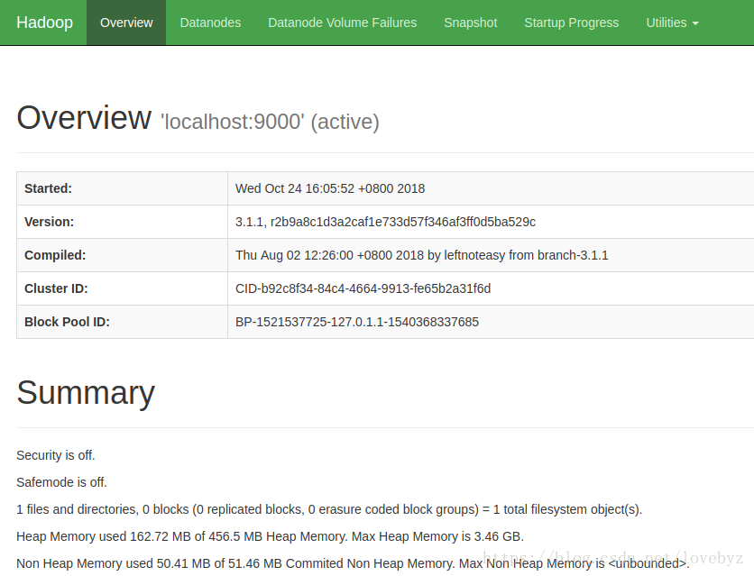The image size is (754, 576).
Task: Open Datanode Volume Failures tab
Action: click(343, 23)
